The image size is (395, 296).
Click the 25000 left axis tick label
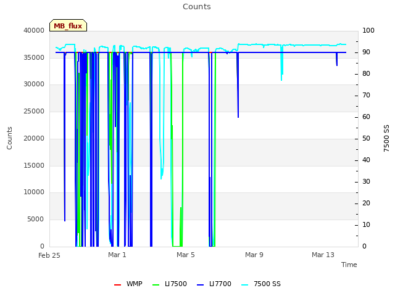point(34,111)
